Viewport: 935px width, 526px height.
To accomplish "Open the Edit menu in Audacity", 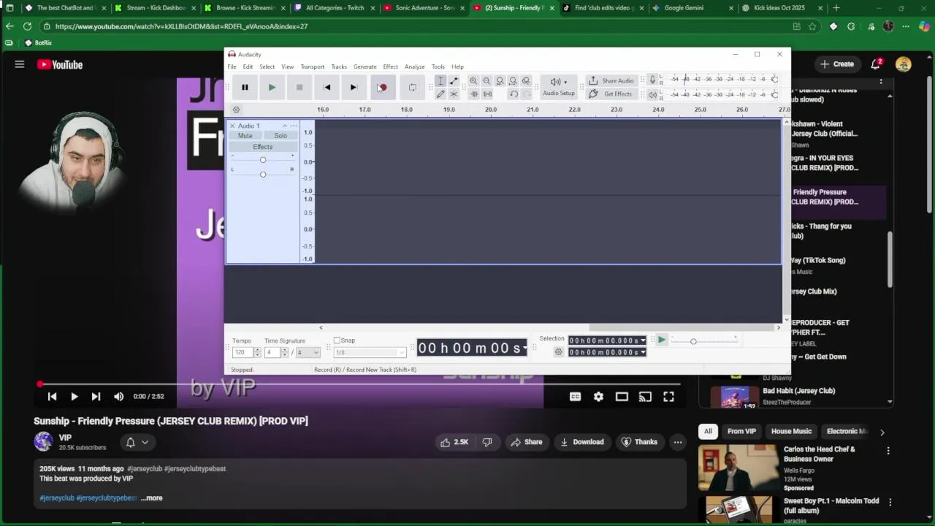I will [x=248, y=67].
